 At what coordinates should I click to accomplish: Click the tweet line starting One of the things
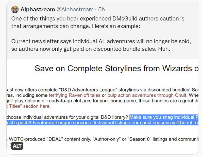click(x=98, y=19)
